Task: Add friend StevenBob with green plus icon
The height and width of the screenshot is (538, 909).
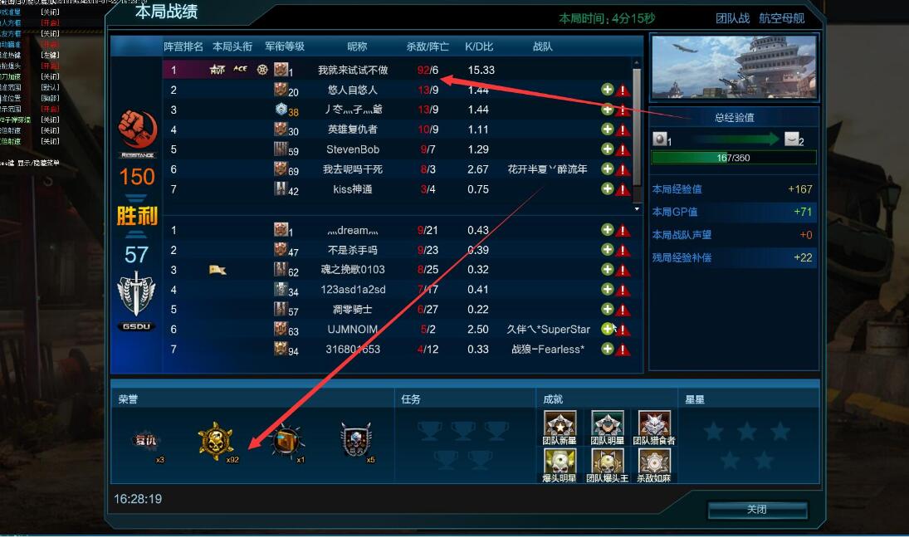Action: coord(607,149)
